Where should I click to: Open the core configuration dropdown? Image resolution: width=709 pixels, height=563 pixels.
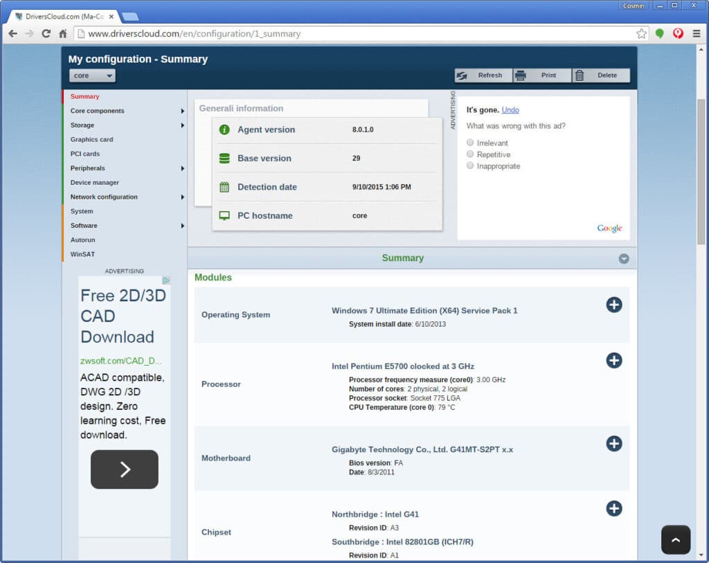(x=92, y=75)
